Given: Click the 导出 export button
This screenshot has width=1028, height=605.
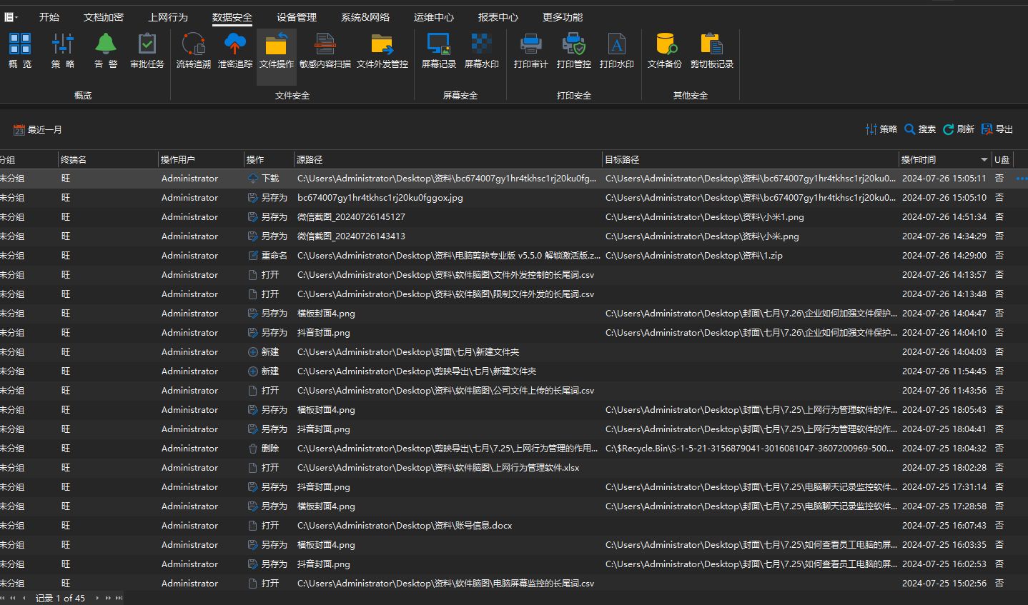Looking at the screenshot, I should pos(997,129).
